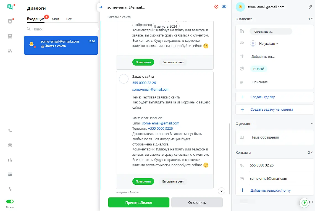Open the dialogs chat icon in sidebar
Image resolution: width=315 pixels, height=211 pixels.
click(10, 7)
